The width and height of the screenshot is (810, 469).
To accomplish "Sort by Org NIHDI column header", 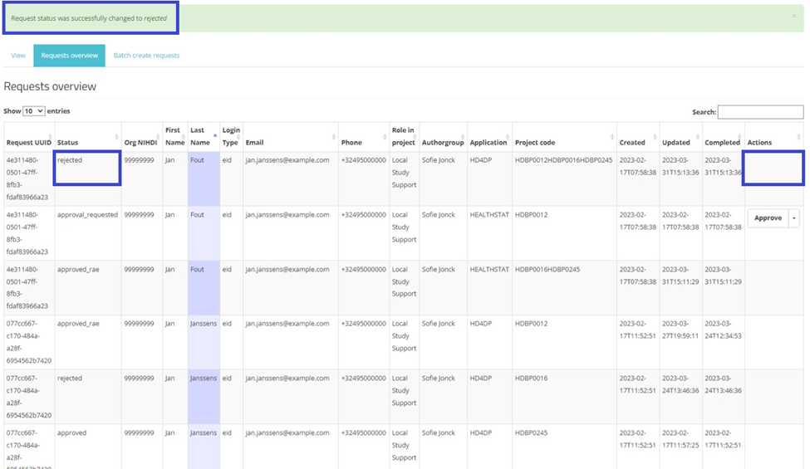I will coord(140,143).
